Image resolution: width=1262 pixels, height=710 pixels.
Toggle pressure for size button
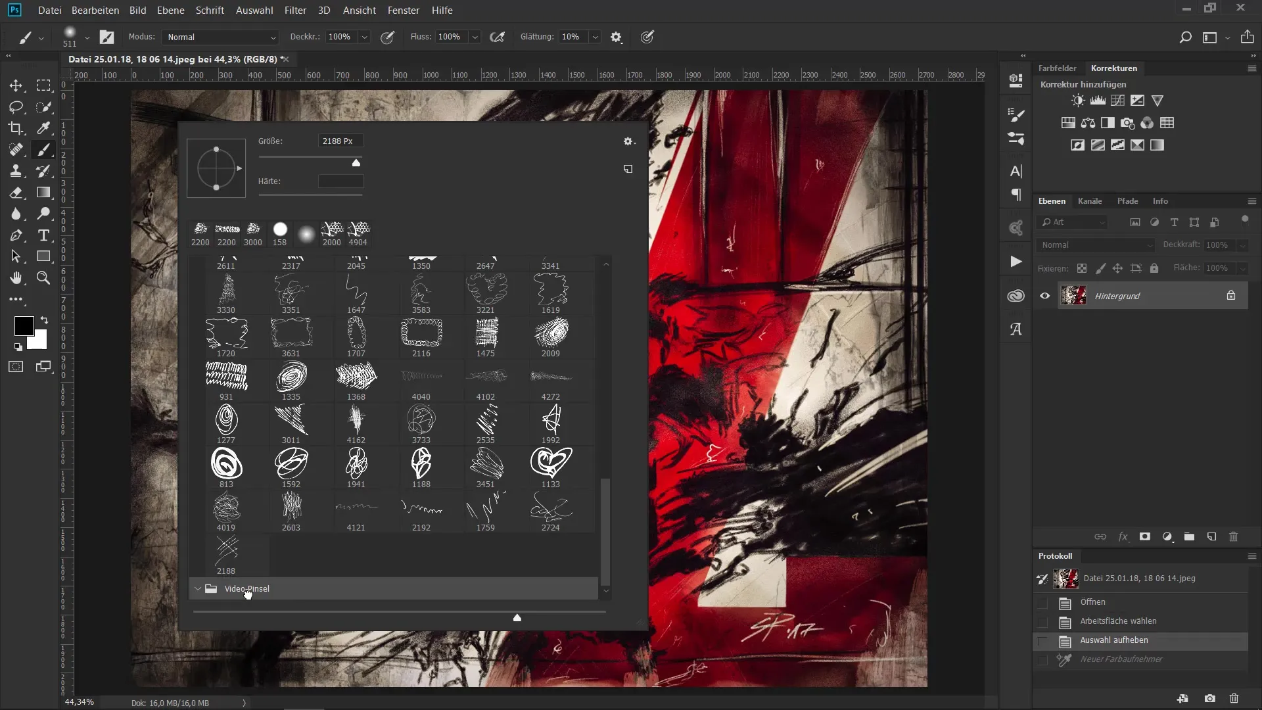(x=647, y=37)
